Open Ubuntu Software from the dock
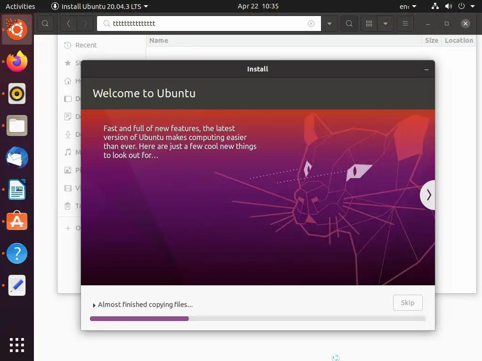The width and height of the screenshot is (482, 361). (x=17, y=221)
